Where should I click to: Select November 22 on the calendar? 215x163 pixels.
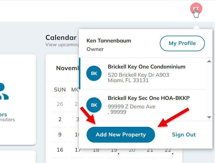[168, 150]
